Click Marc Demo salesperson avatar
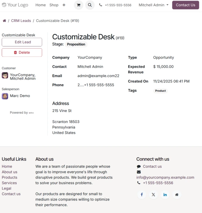The height and width of the screenshot is (213, 202). 5,96
